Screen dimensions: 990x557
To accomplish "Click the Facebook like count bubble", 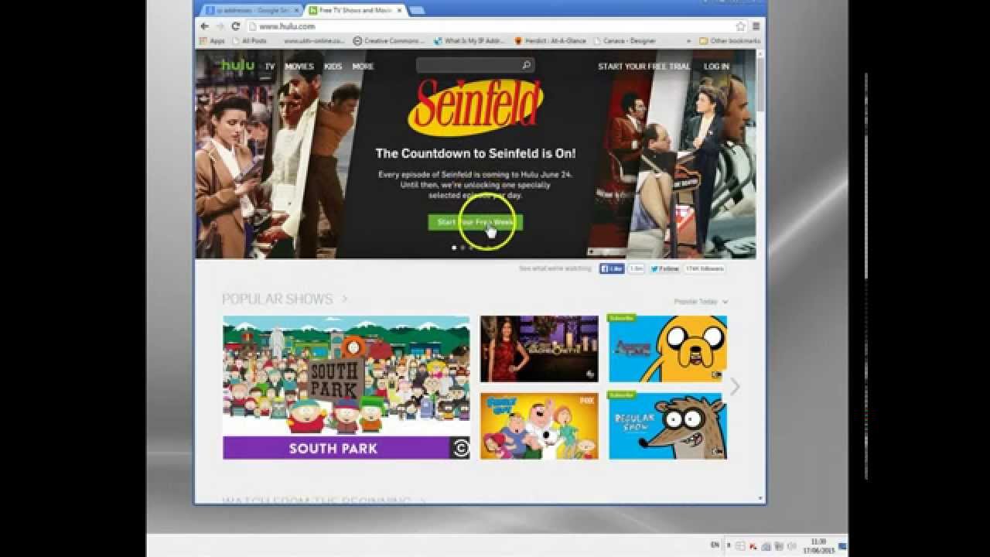I will click(x=636, y=268).
